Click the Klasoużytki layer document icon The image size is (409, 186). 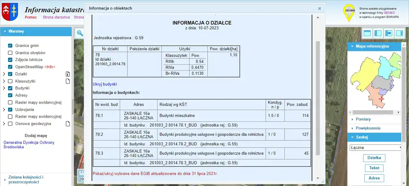click(67, 81)
